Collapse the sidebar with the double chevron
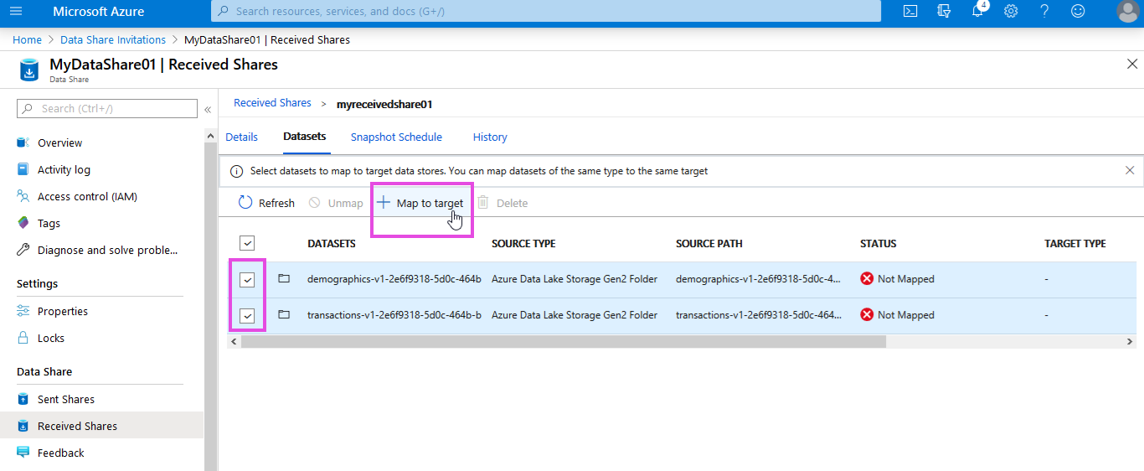Screen dimensions: 1144x471 (208, 109)
